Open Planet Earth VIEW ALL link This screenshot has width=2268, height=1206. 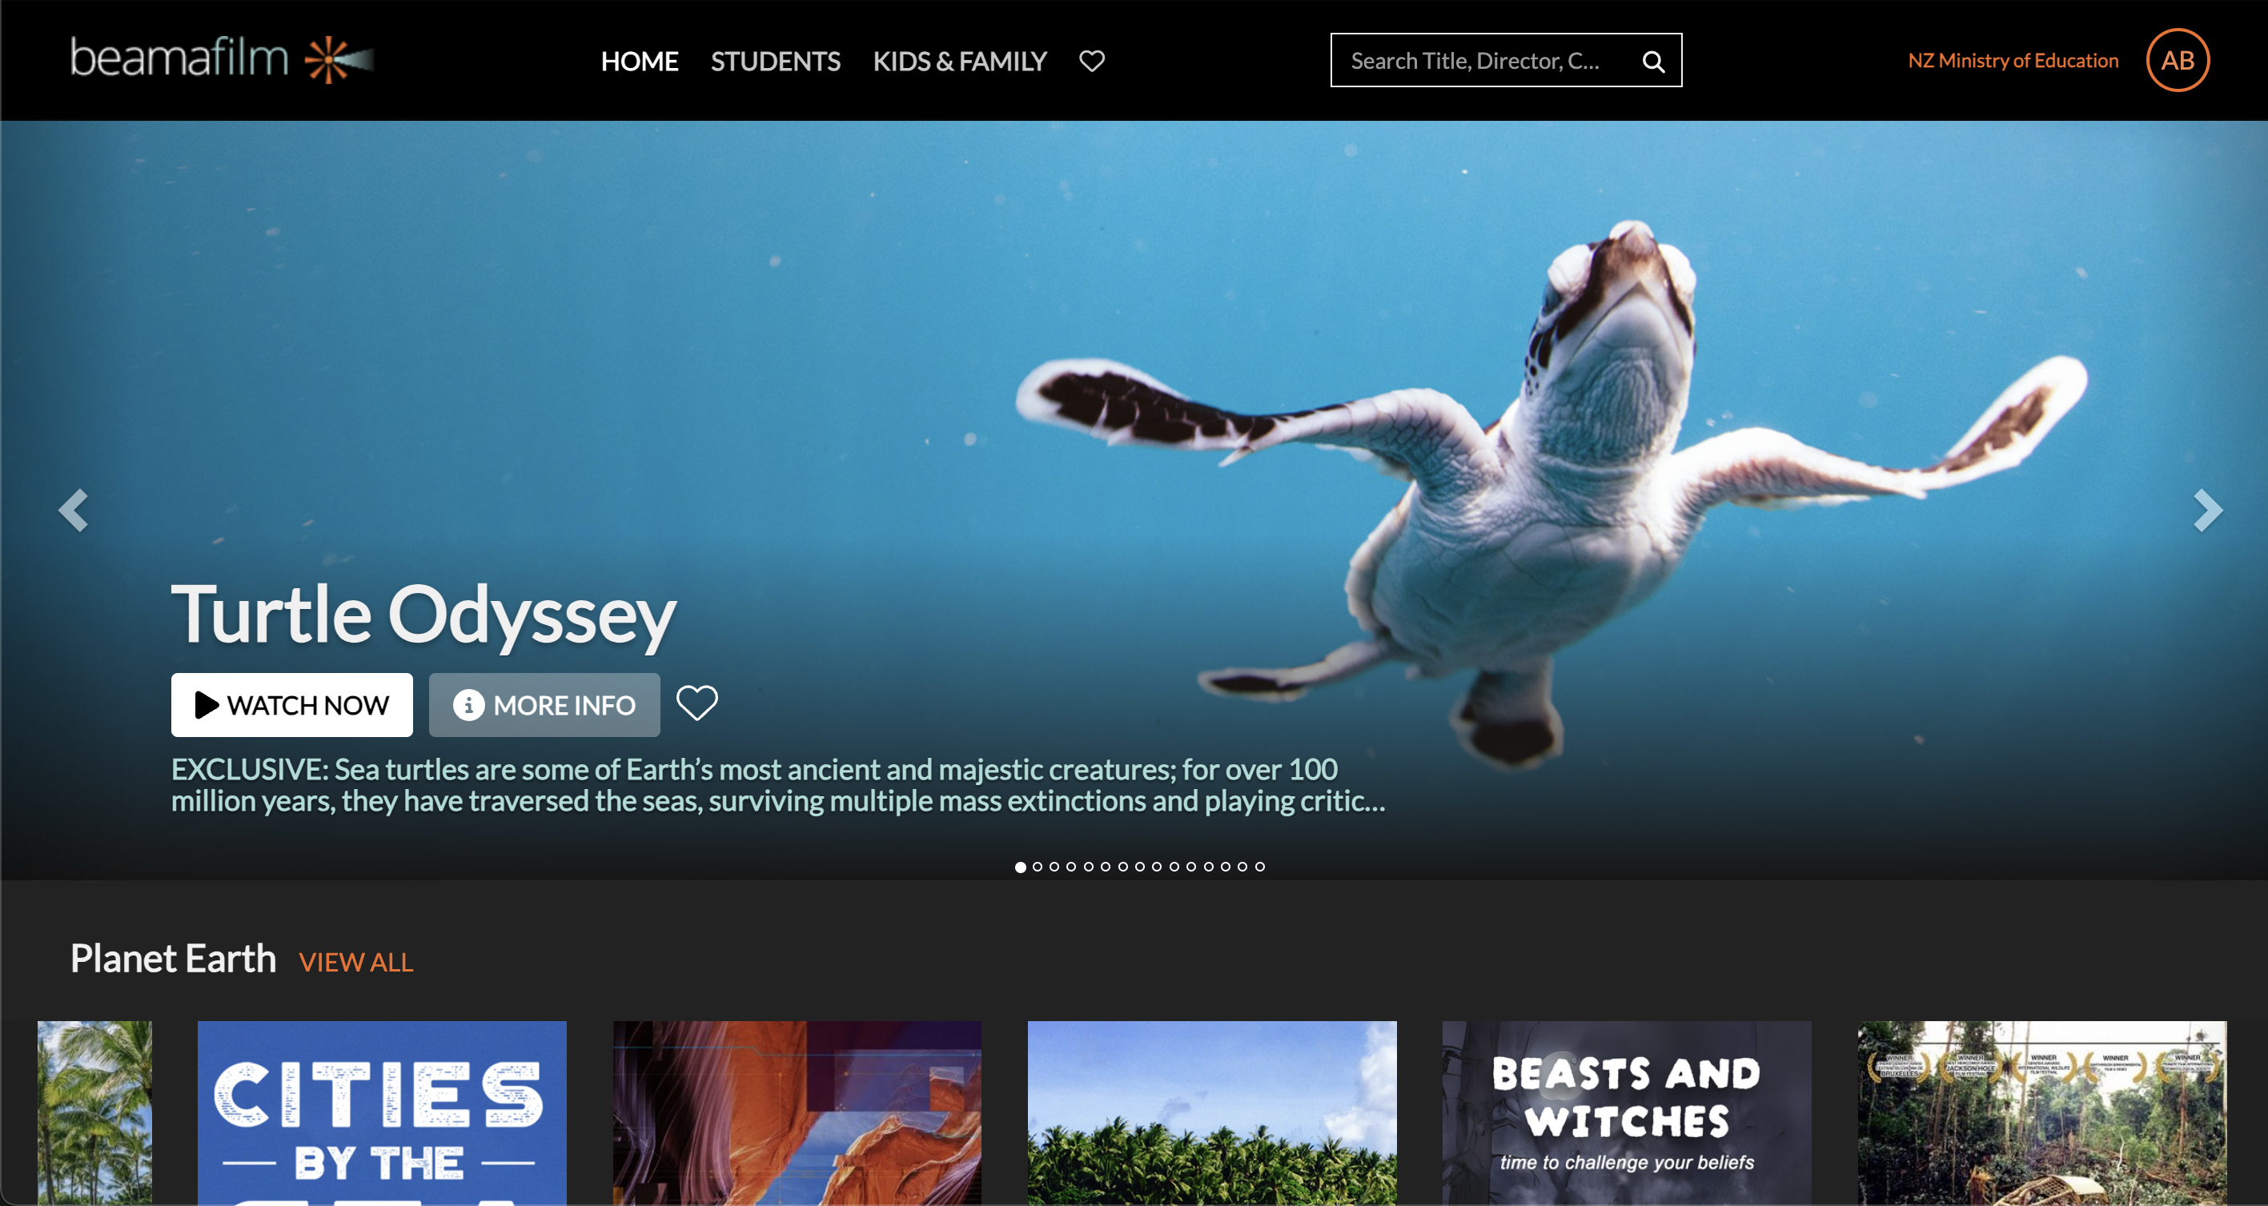click(355, 962)
